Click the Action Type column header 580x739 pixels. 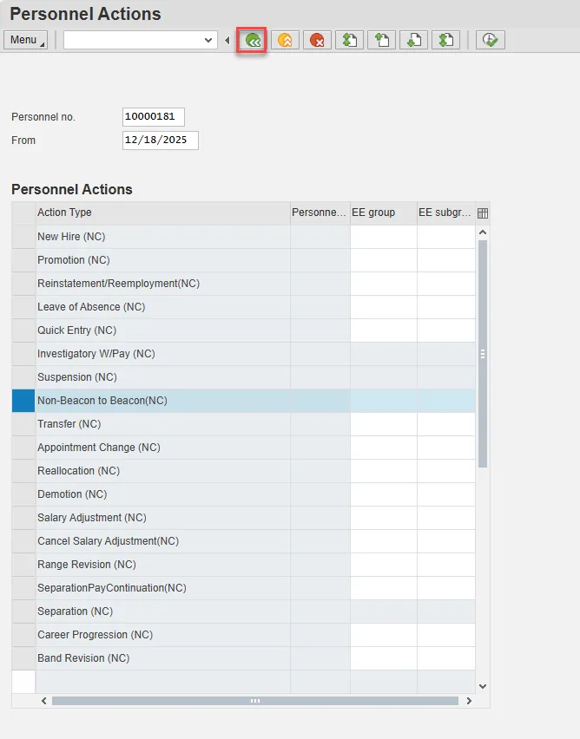161,213
